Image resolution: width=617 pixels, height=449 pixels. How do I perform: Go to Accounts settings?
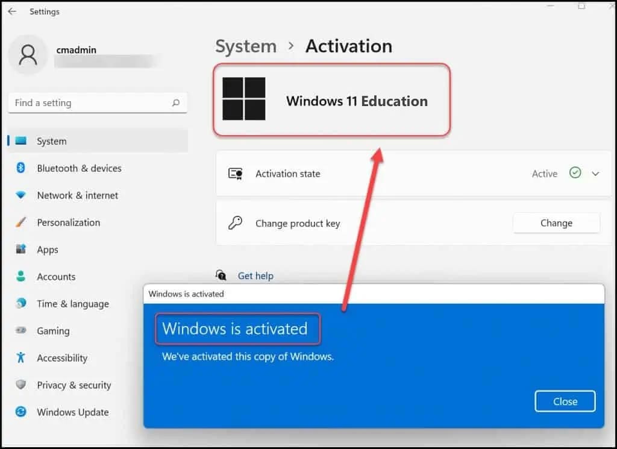tap(56, 277)
